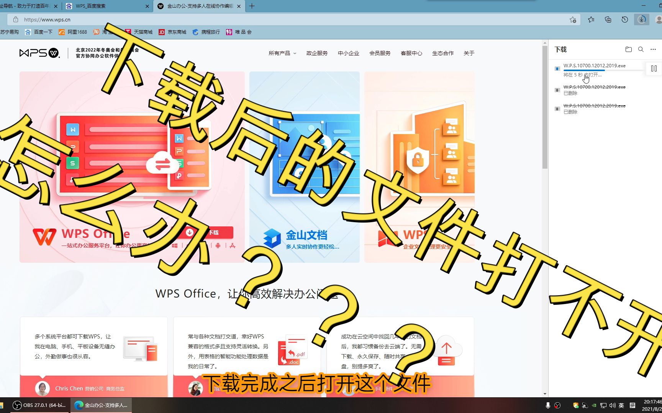Open Edge 金山办公 taskbar window
This screenshot has width=662, height=413.
pos(101,405)
